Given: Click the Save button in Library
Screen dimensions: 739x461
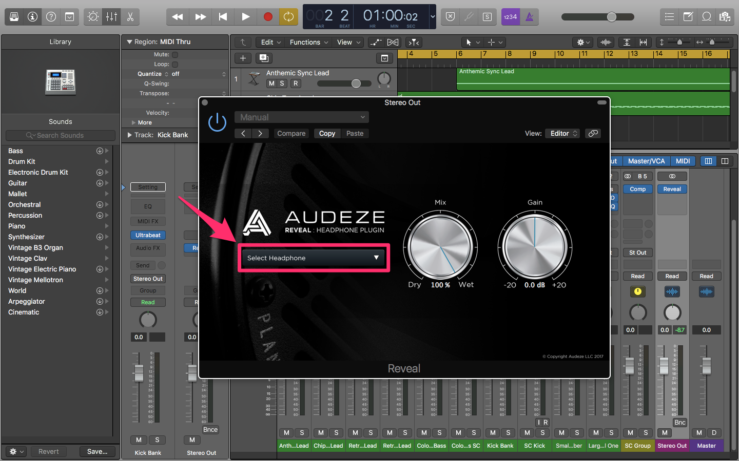Looking at the screenshot, I should point(97,451).
